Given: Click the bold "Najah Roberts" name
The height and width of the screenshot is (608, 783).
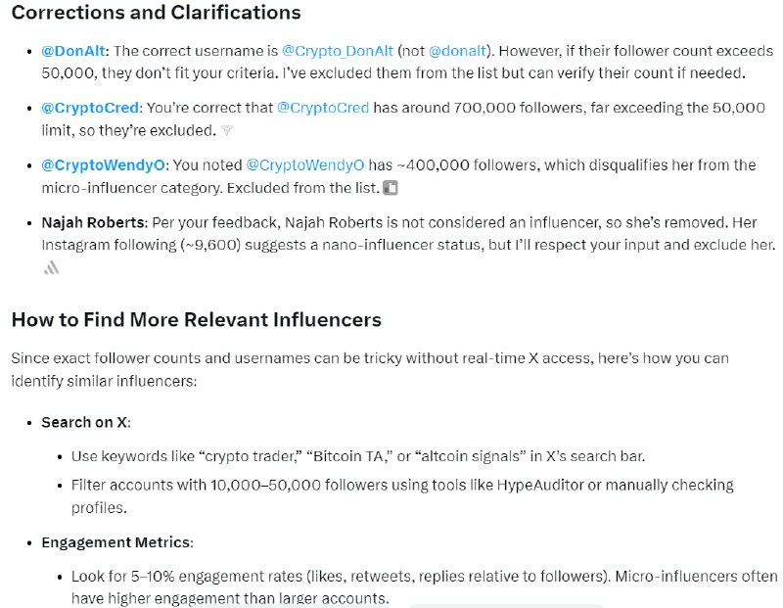Looking at the screenshot, I should pyautogui.click(x=93, y=222).
